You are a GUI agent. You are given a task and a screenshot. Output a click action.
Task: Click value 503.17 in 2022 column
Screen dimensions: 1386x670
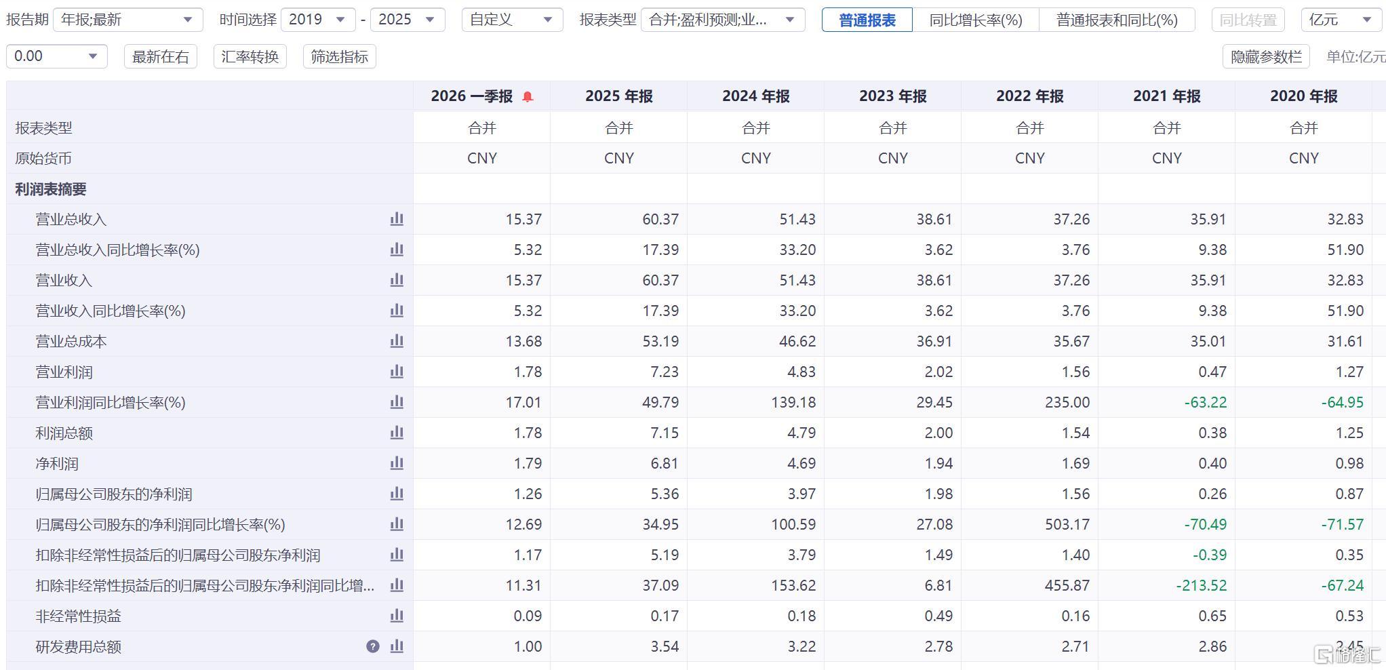[x=1067, y=524]
